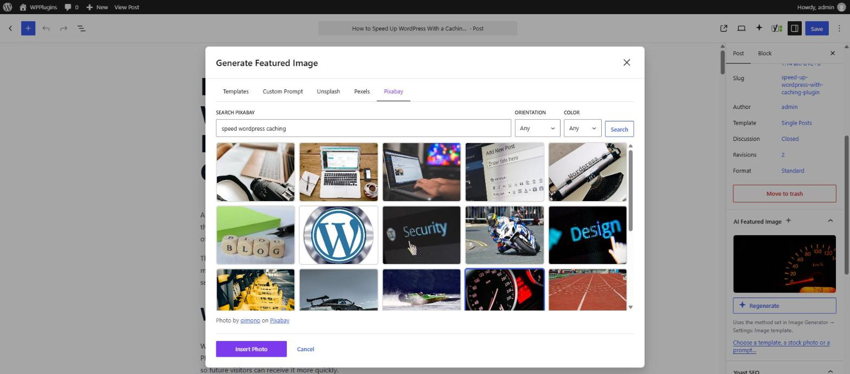This screenshot has height=374, width=850.
Task: Select the motorcycle racer thumbnail
Action: pyautogui.click(x=504, y=235)
